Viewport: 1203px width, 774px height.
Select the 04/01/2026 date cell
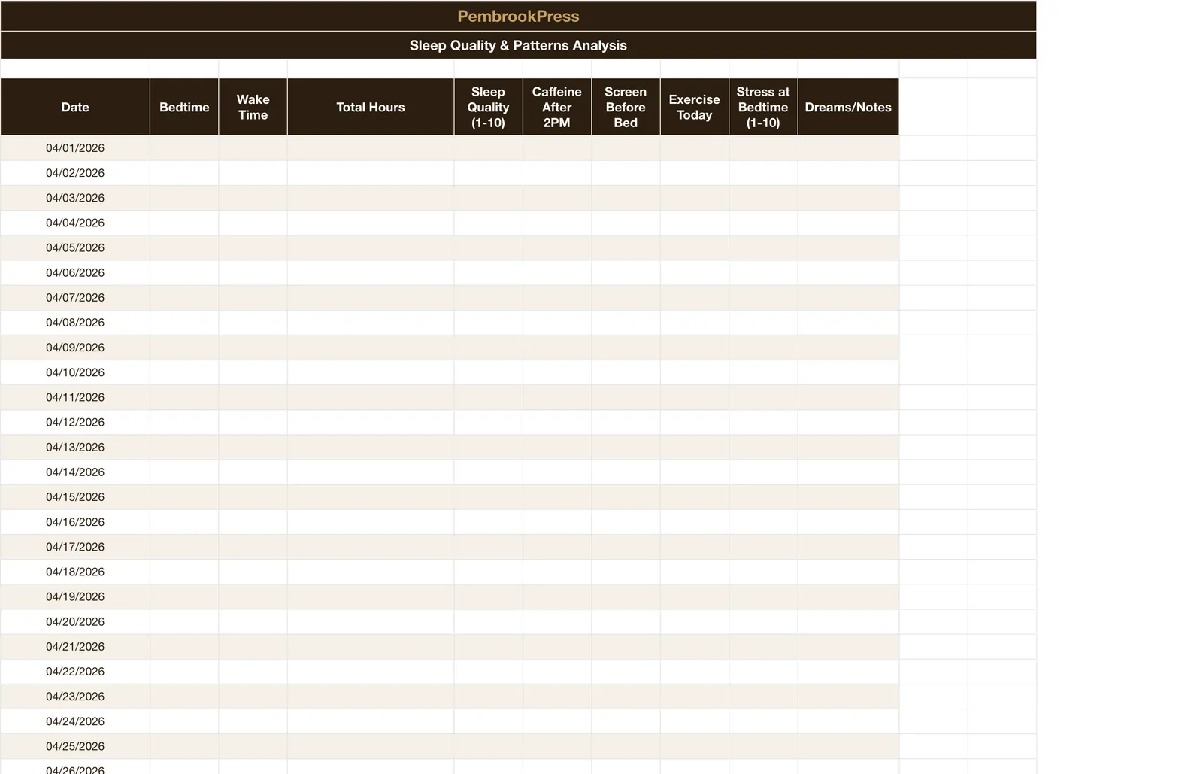point(75,148)
